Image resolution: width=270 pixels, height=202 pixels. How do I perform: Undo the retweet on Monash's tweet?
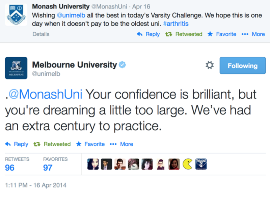tap(184, 34)
